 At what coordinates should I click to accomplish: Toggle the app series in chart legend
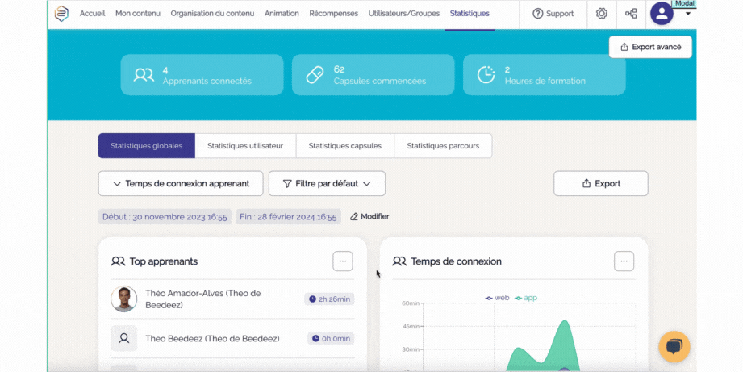tap(526, 298)
